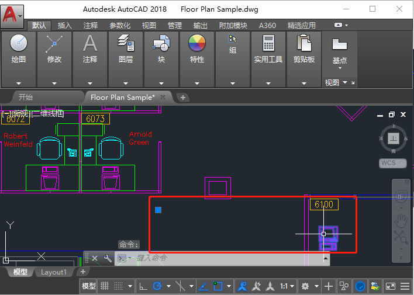
Task: Expand the 图层 panel dropdown arrow
Action: tap(126, 84)
